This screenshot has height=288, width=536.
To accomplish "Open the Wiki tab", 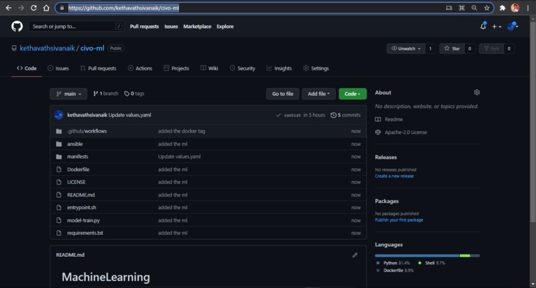I will [209, 68].
